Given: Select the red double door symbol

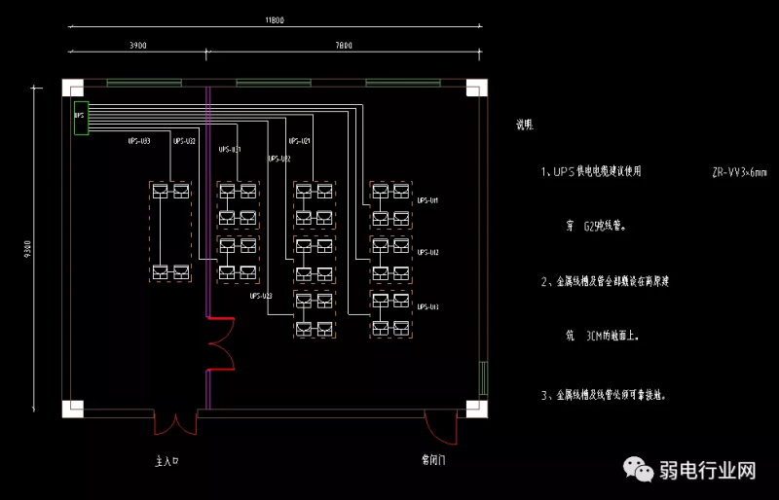Looking at the screenshot, I should (x=222, y=344).
